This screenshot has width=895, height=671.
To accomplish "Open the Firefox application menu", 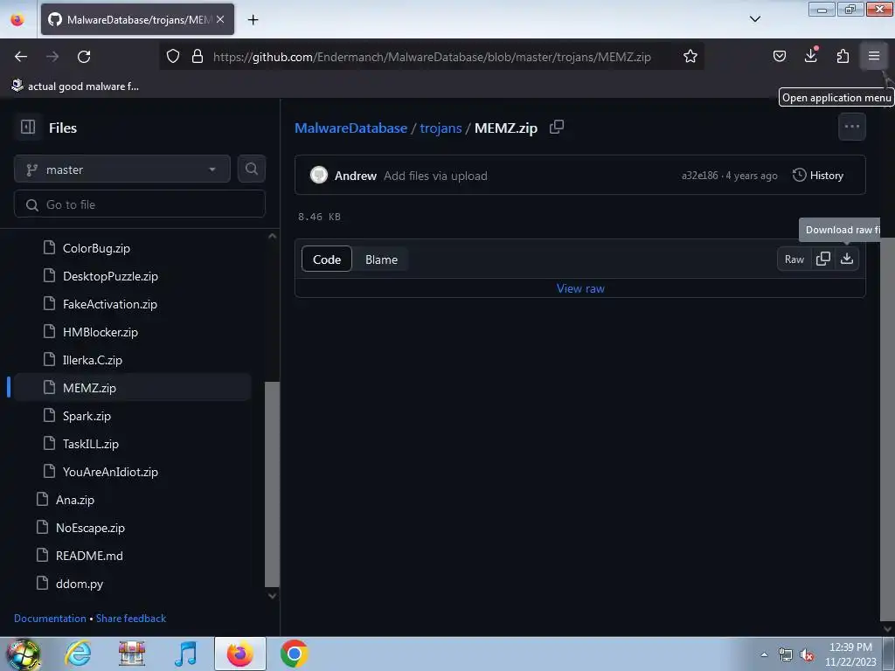I will click(x=874, y=56).
